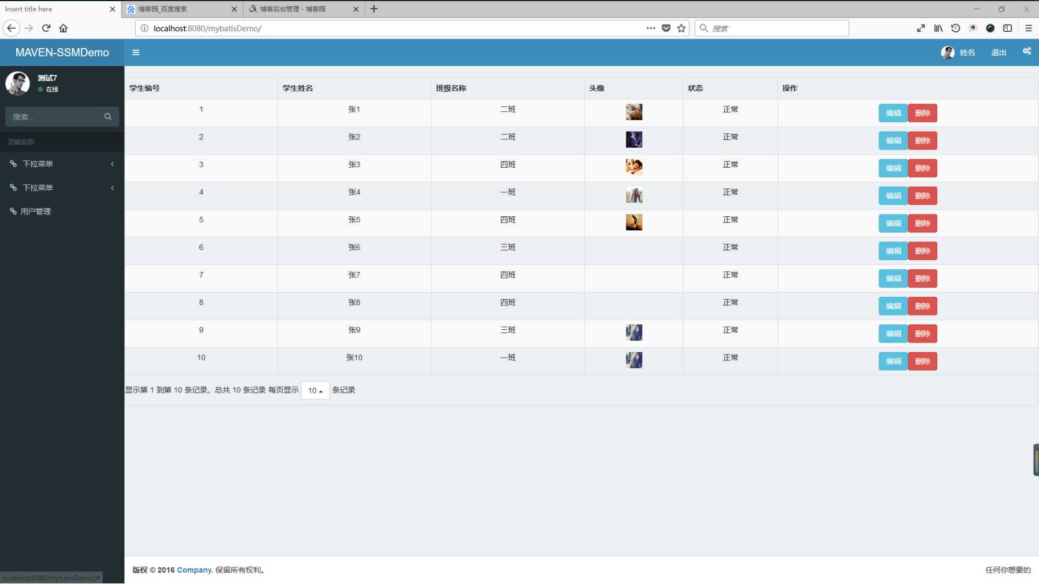Select the Insert title here tab
Image resolution: width=1039 pixels, height=584 pixels.
pos(60,9)
